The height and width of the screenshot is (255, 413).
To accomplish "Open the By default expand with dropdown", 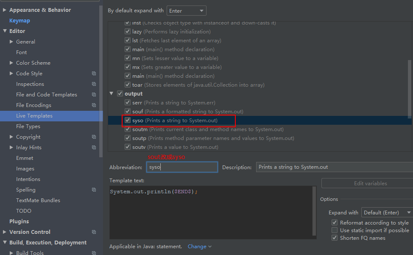I will 187,11.
